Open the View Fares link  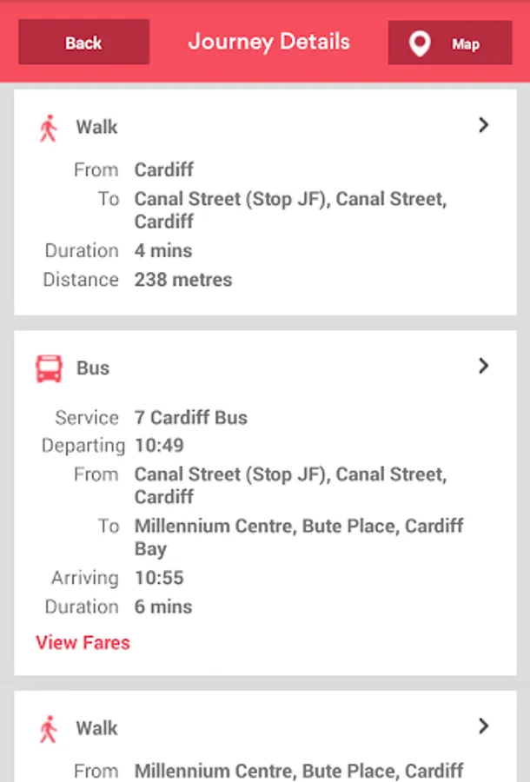click(83, 643)
